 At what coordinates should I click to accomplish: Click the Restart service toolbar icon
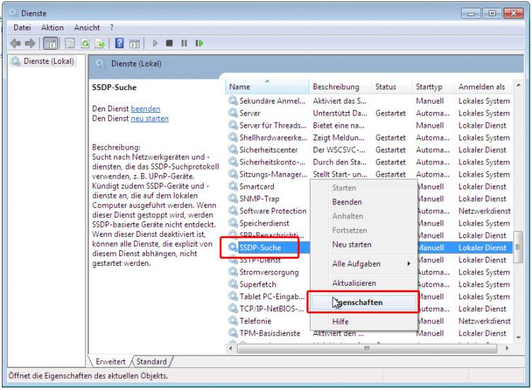199,43
